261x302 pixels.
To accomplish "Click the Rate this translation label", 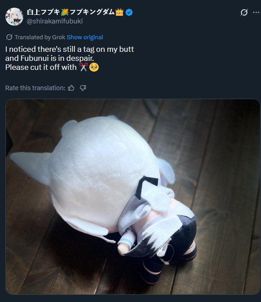I will (x=35, y=88).
